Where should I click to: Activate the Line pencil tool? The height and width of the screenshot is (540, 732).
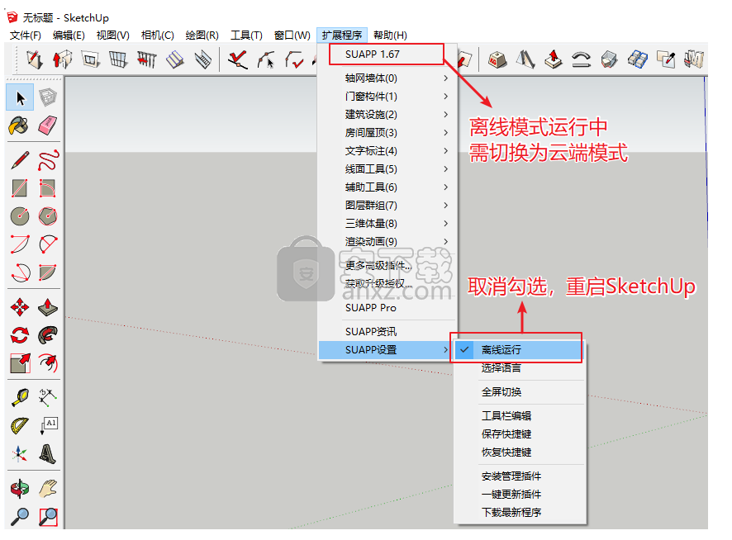pyautogui.click(x=20, y=160)
